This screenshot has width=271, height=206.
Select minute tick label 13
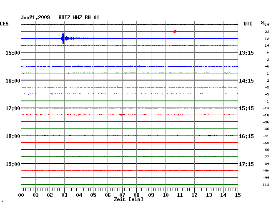click(x=209, y=195)
